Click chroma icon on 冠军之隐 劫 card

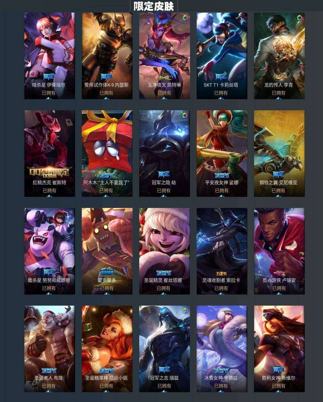point(185,115)
